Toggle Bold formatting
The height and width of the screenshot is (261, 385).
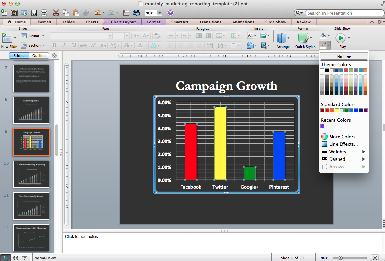[x=55, y=45]
